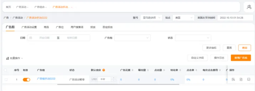Switch to the 广告组合 page tab
The height and width of the screenshot is (91, 255).
coord(39,7)
